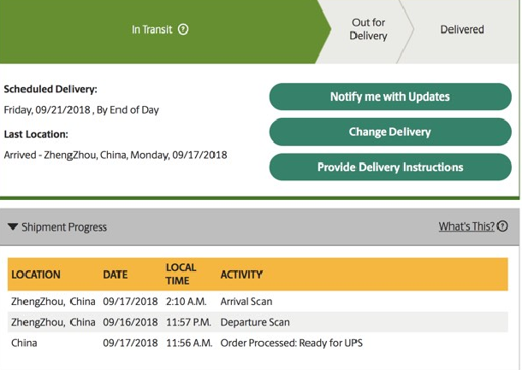The image size is (522, 370).
Task: Click the LOCATION column header
Action: point(36,274)
